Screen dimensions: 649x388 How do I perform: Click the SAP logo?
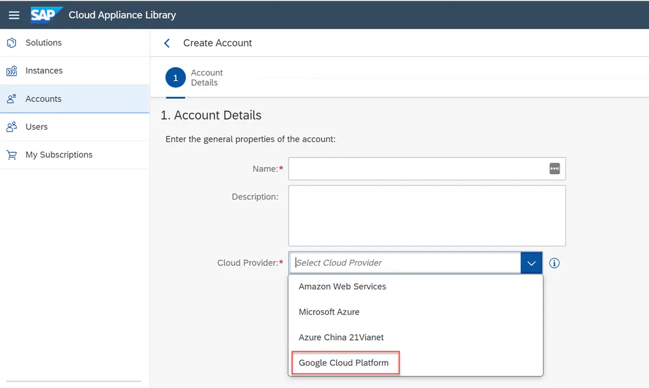(x=46, y=15)
